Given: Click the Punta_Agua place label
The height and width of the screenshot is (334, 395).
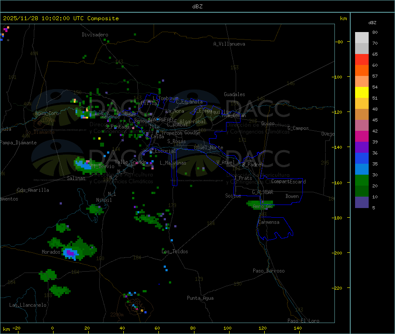Looking at the screenshot, I should (x=200, y=298).
